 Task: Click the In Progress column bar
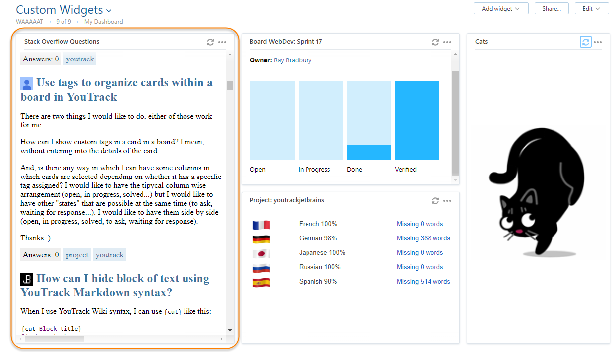coord(320,120)
